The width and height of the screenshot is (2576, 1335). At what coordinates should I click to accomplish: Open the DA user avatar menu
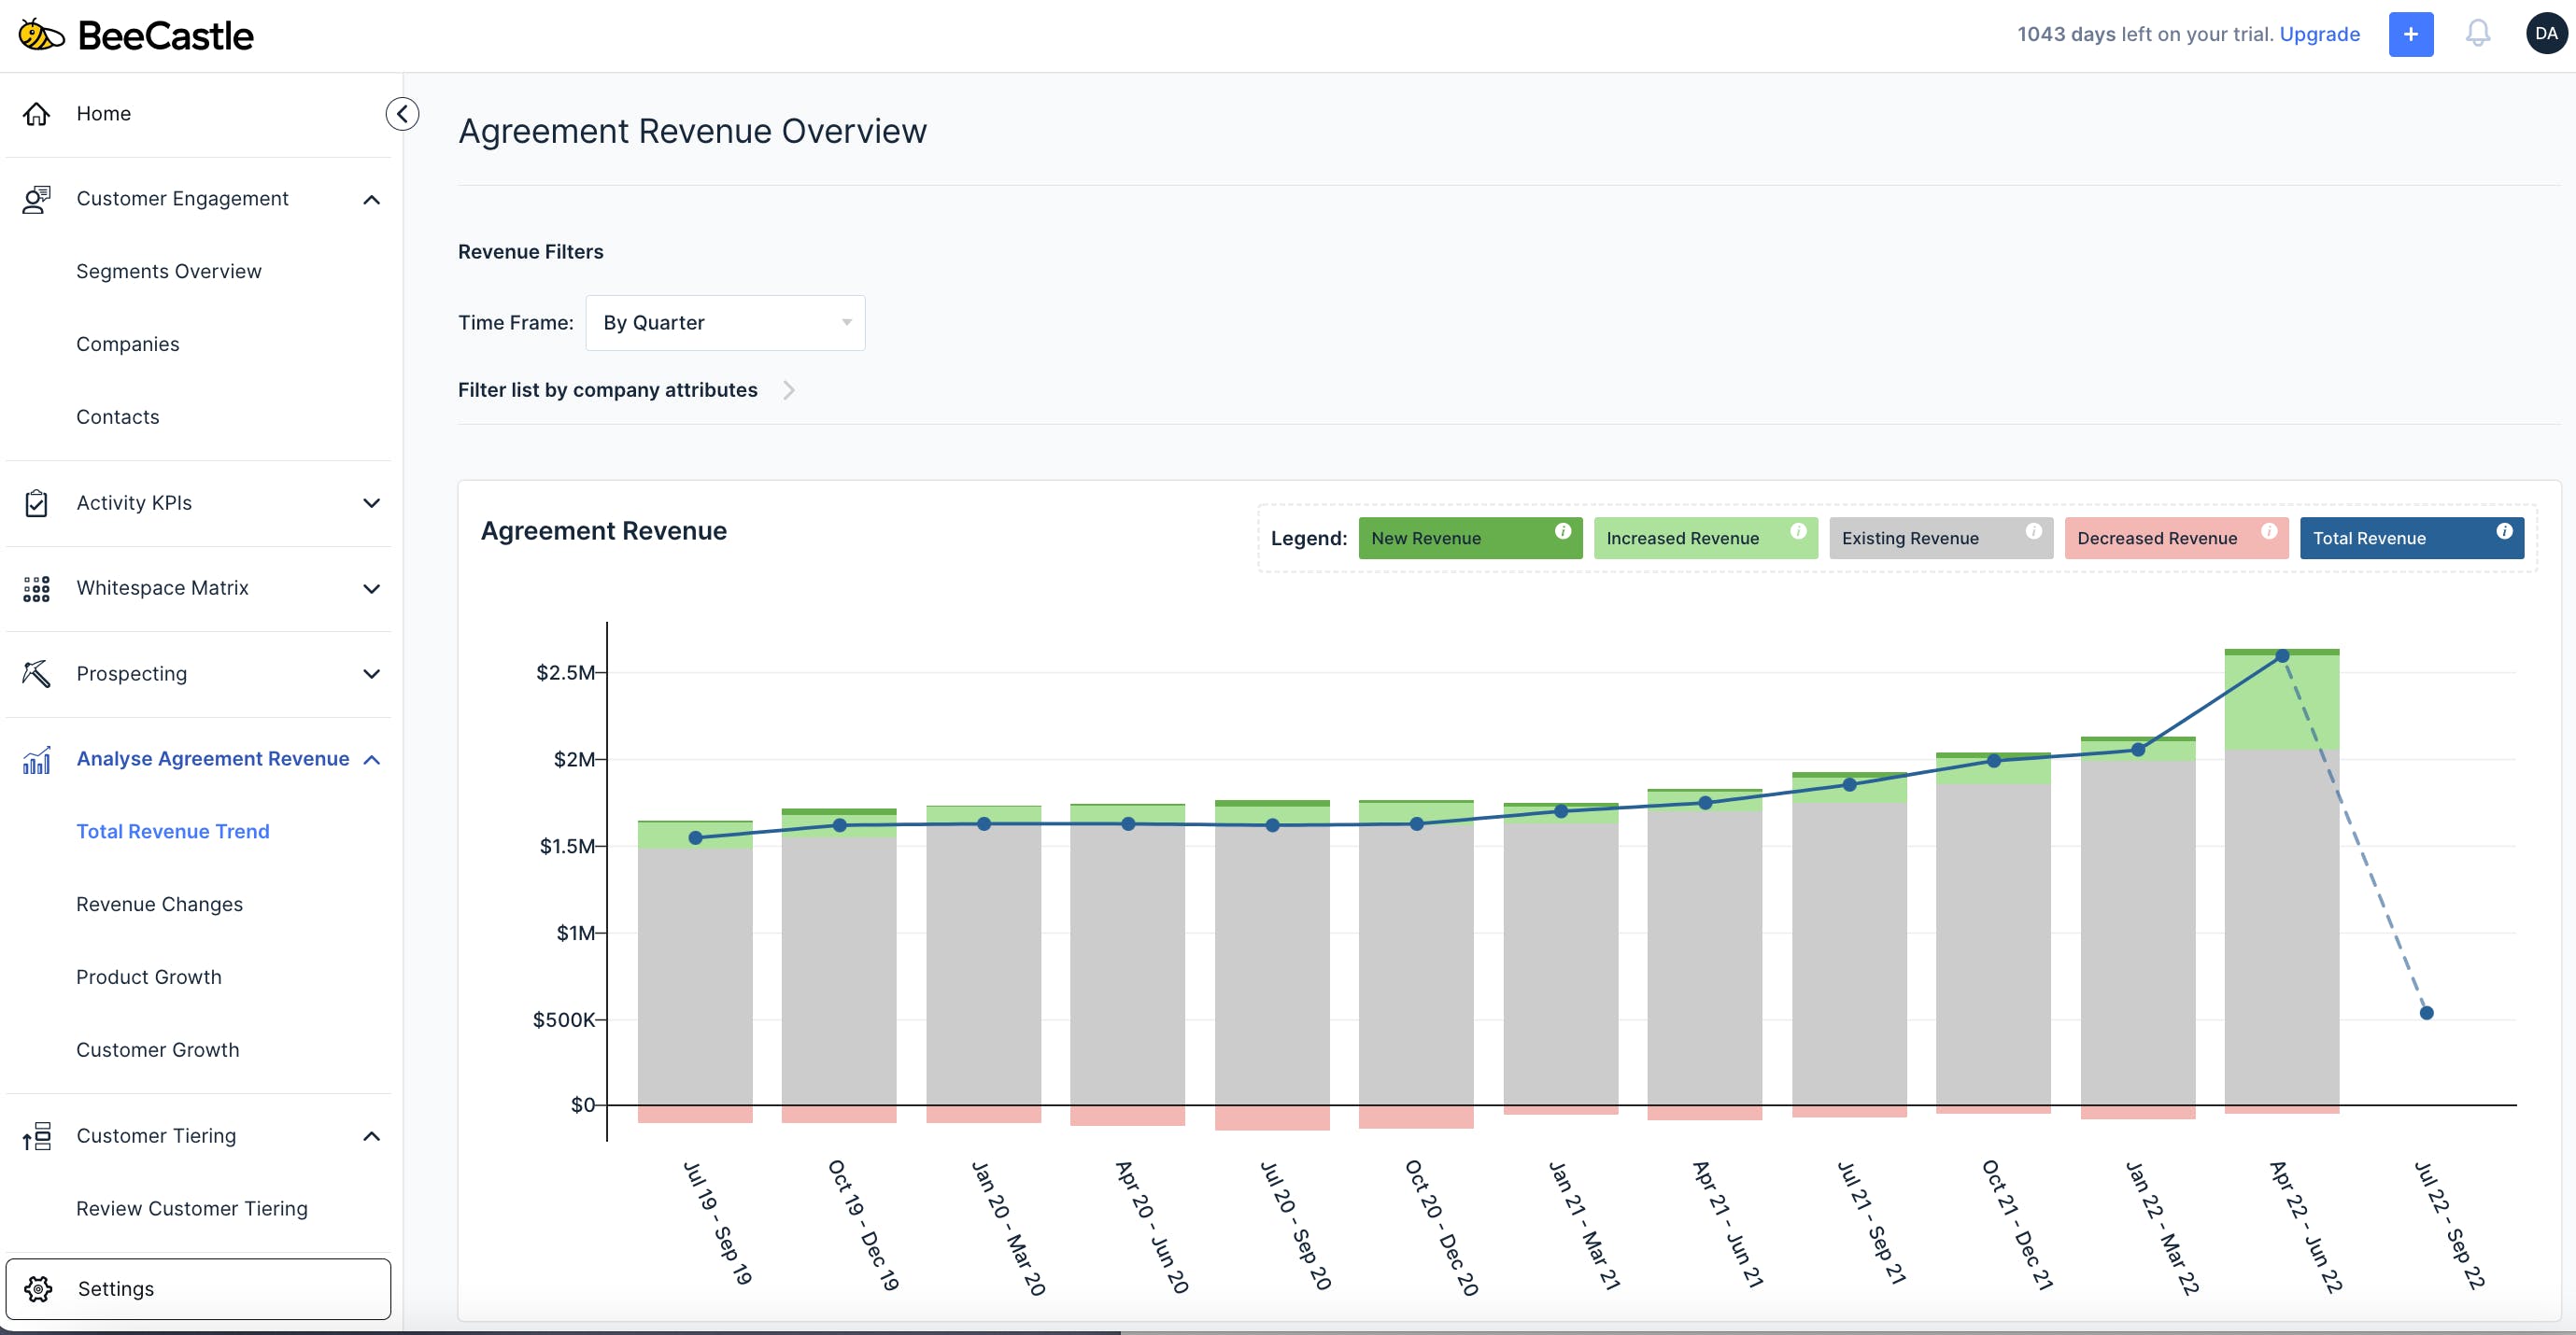coord(2545,34)
